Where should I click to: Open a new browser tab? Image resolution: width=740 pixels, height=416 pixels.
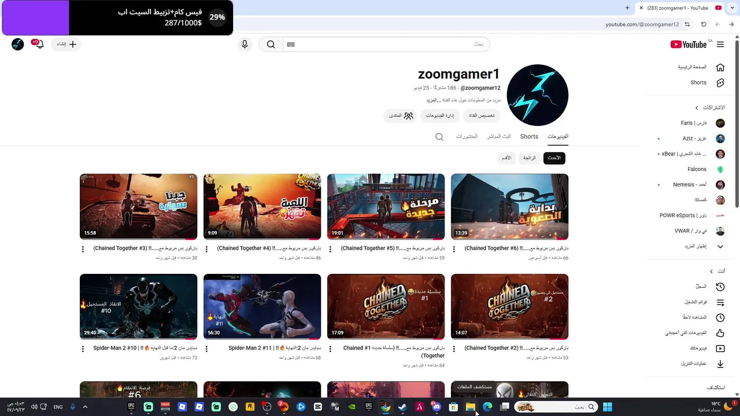(627, 8)
